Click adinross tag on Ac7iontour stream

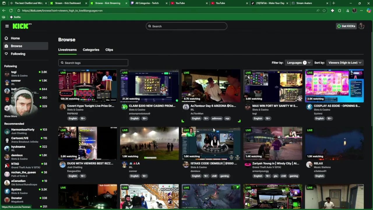(x=217, y=118)
